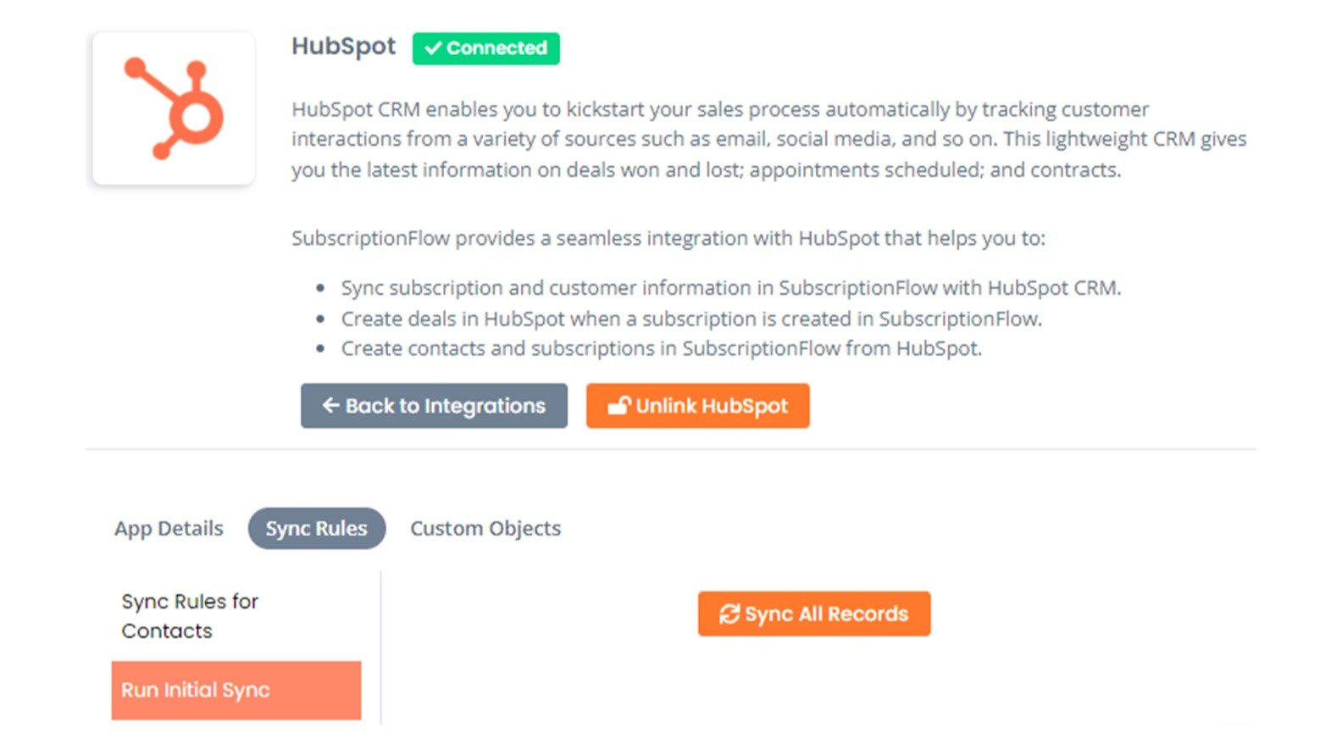The image size is (1342, 755).
Task: Open the Custom Objects tab
Action: [x=485, y=528]
